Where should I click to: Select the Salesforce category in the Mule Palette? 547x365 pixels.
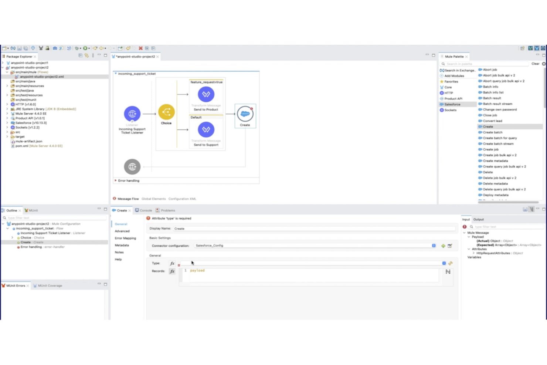452,104
